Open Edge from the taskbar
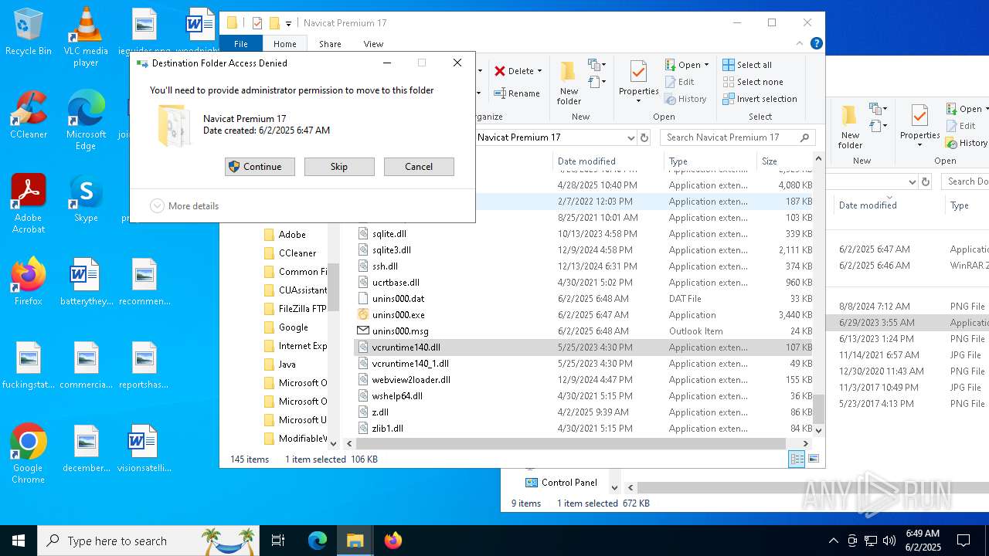989x556 pixels. pyautogui.click(x=318, y=541)
